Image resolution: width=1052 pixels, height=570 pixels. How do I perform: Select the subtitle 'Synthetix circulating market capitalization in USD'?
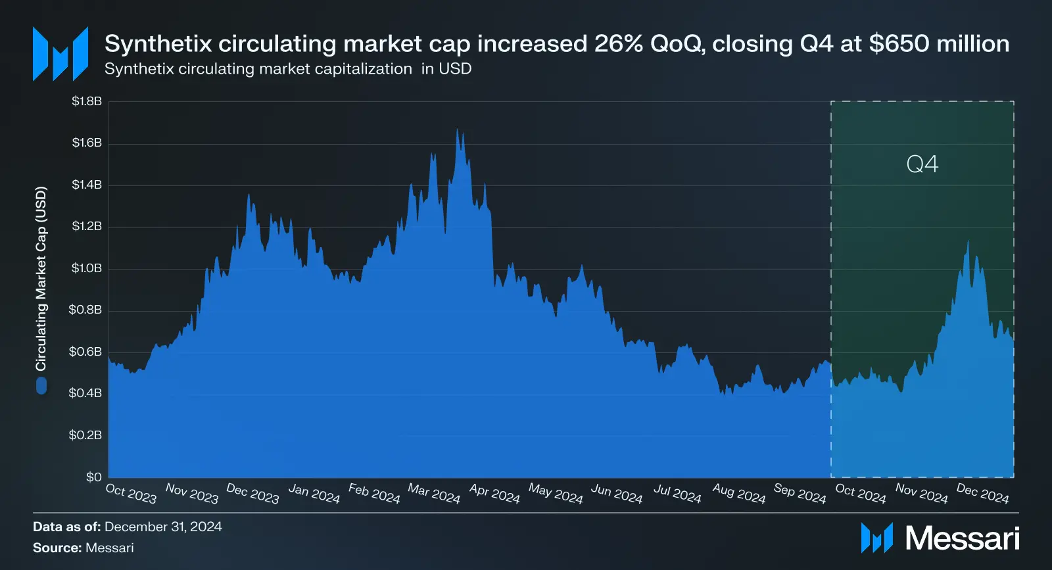(x=288, y=69)
